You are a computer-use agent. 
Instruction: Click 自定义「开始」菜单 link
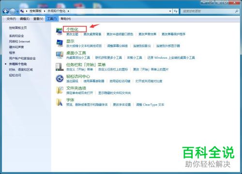pos(80,69)
